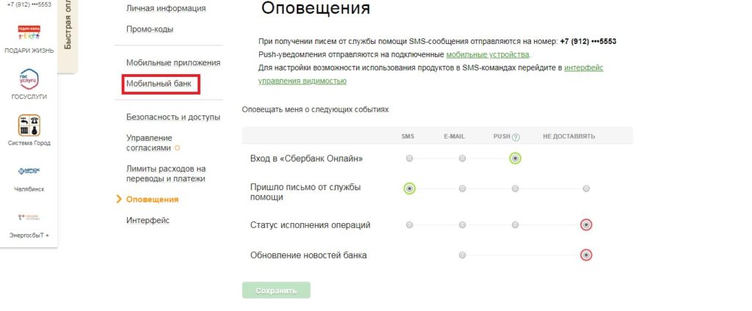Select the Система Город icon
This screenshot has width=752, height=311.
[x=29, y=125]
